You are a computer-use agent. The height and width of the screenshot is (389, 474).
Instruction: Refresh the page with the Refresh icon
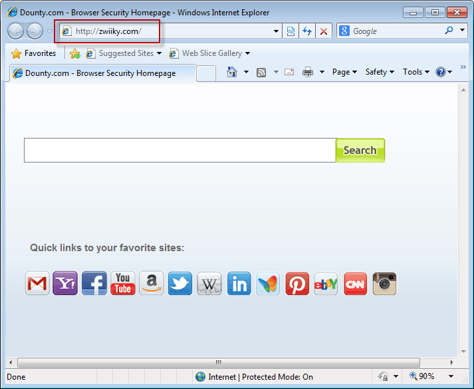pyautogui.click(x=307, y=31)
